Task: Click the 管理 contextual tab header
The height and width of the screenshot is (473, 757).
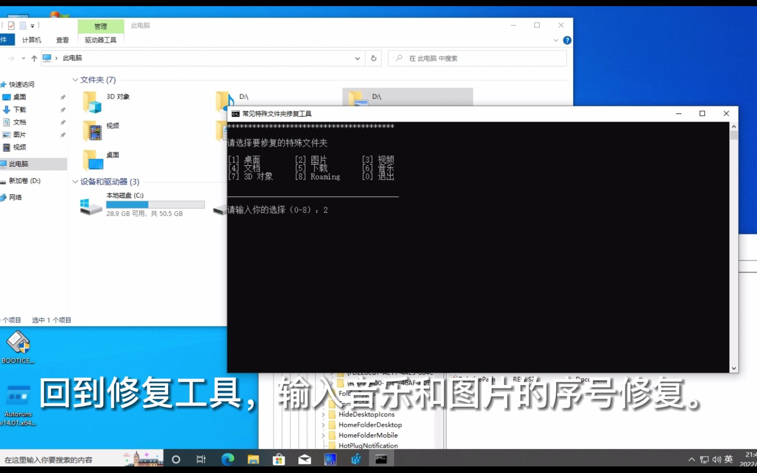Action: click(101, 26)
